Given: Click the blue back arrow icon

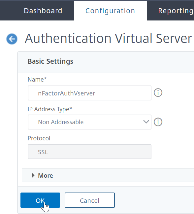Looking at the screenshot, I should point(12,39).
